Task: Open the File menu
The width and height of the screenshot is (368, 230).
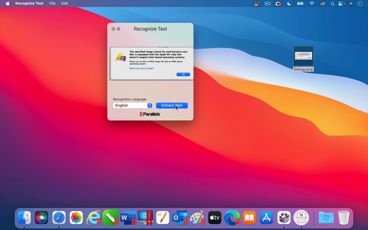Action: [52, 4]
